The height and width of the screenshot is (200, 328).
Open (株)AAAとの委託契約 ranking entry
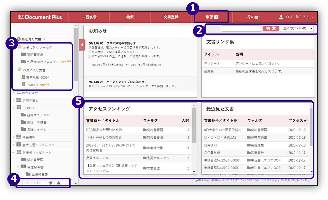click(x=104, y=137)
